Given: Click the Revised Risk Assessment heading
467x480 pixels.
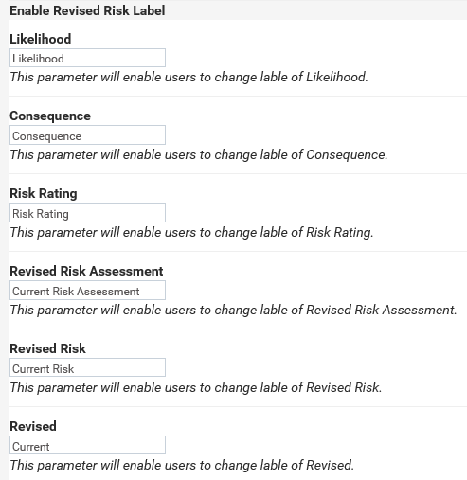Looking at the screenshot, I should 86,271.
